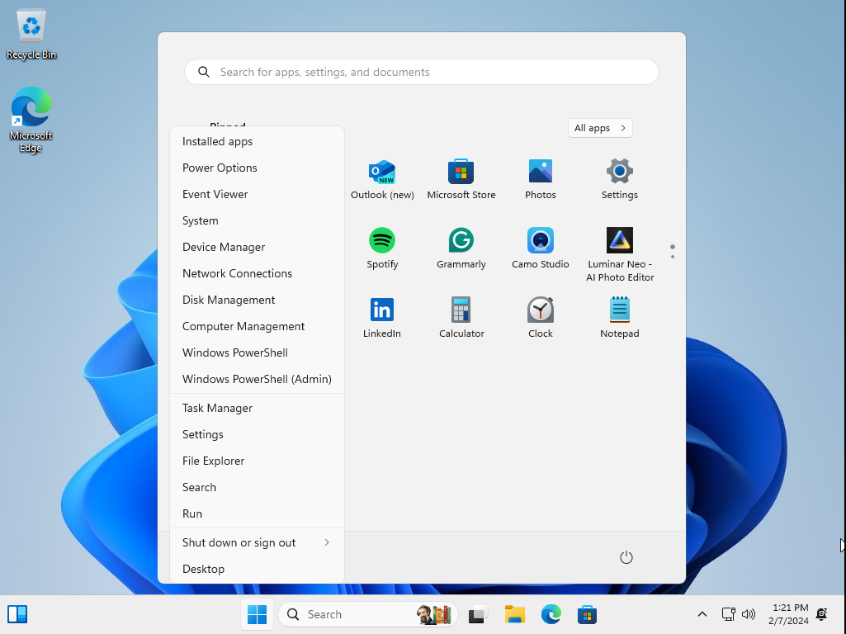Click the volume speaker icon in tray
Viewport: 846px width, 634px height.
pyautogui.click(x=749, y=614)
